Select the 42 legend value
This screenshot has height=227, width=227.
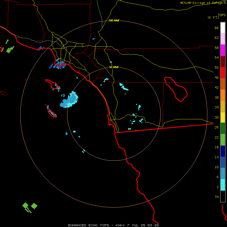tap(217, 88)
